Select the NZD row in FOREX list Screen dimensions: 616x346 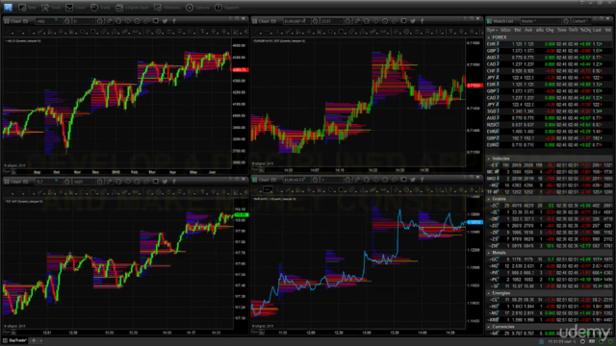click(x=550, y=125)
